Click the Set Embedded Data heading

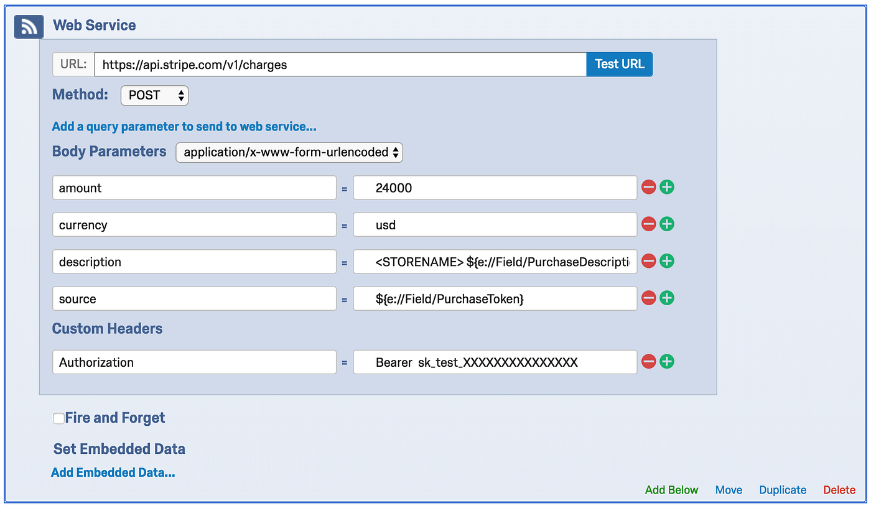pos(119,449)
